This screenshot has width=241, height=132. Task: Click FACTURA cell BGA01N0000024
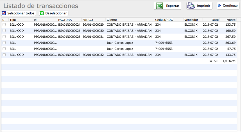click(69, 25)
